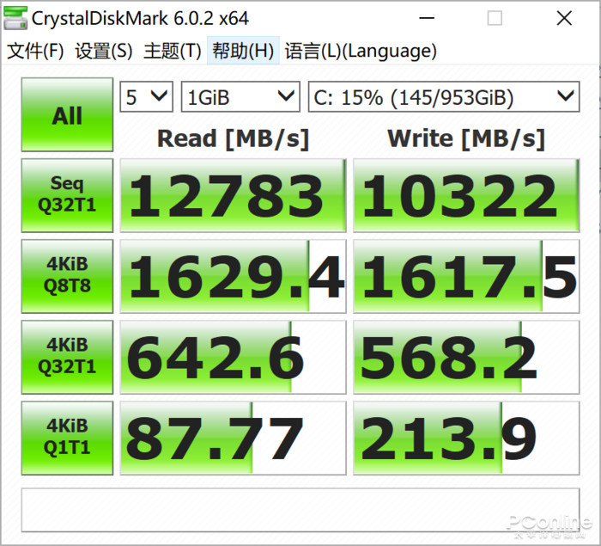Open the 语言(L)(Language) menu
The height and width of the screenshot is (546, 601).
[x=361, y=51]
